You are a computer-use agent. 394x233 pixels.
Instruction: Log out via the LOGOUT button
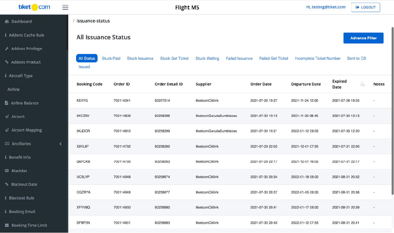coord(365,7)
